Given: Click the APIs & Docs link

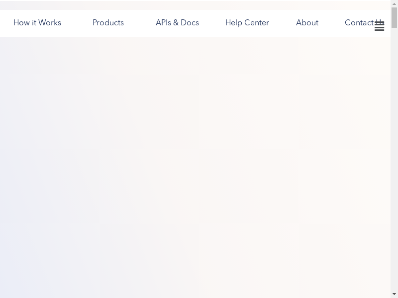Looking at the screenshot, I should coord(177,23).
